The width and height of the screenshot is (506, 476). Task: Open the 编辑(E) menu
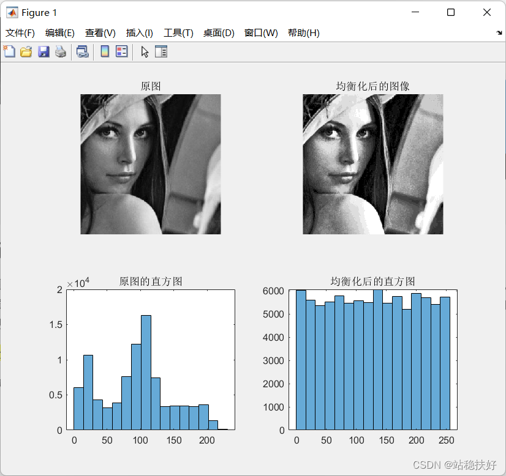pyautogui.click(x=59, y=33)
